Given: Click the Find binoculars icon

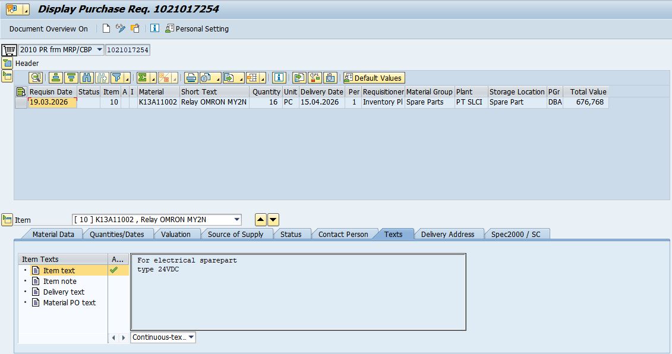Looking at the screenshot, I should [87, 78].
